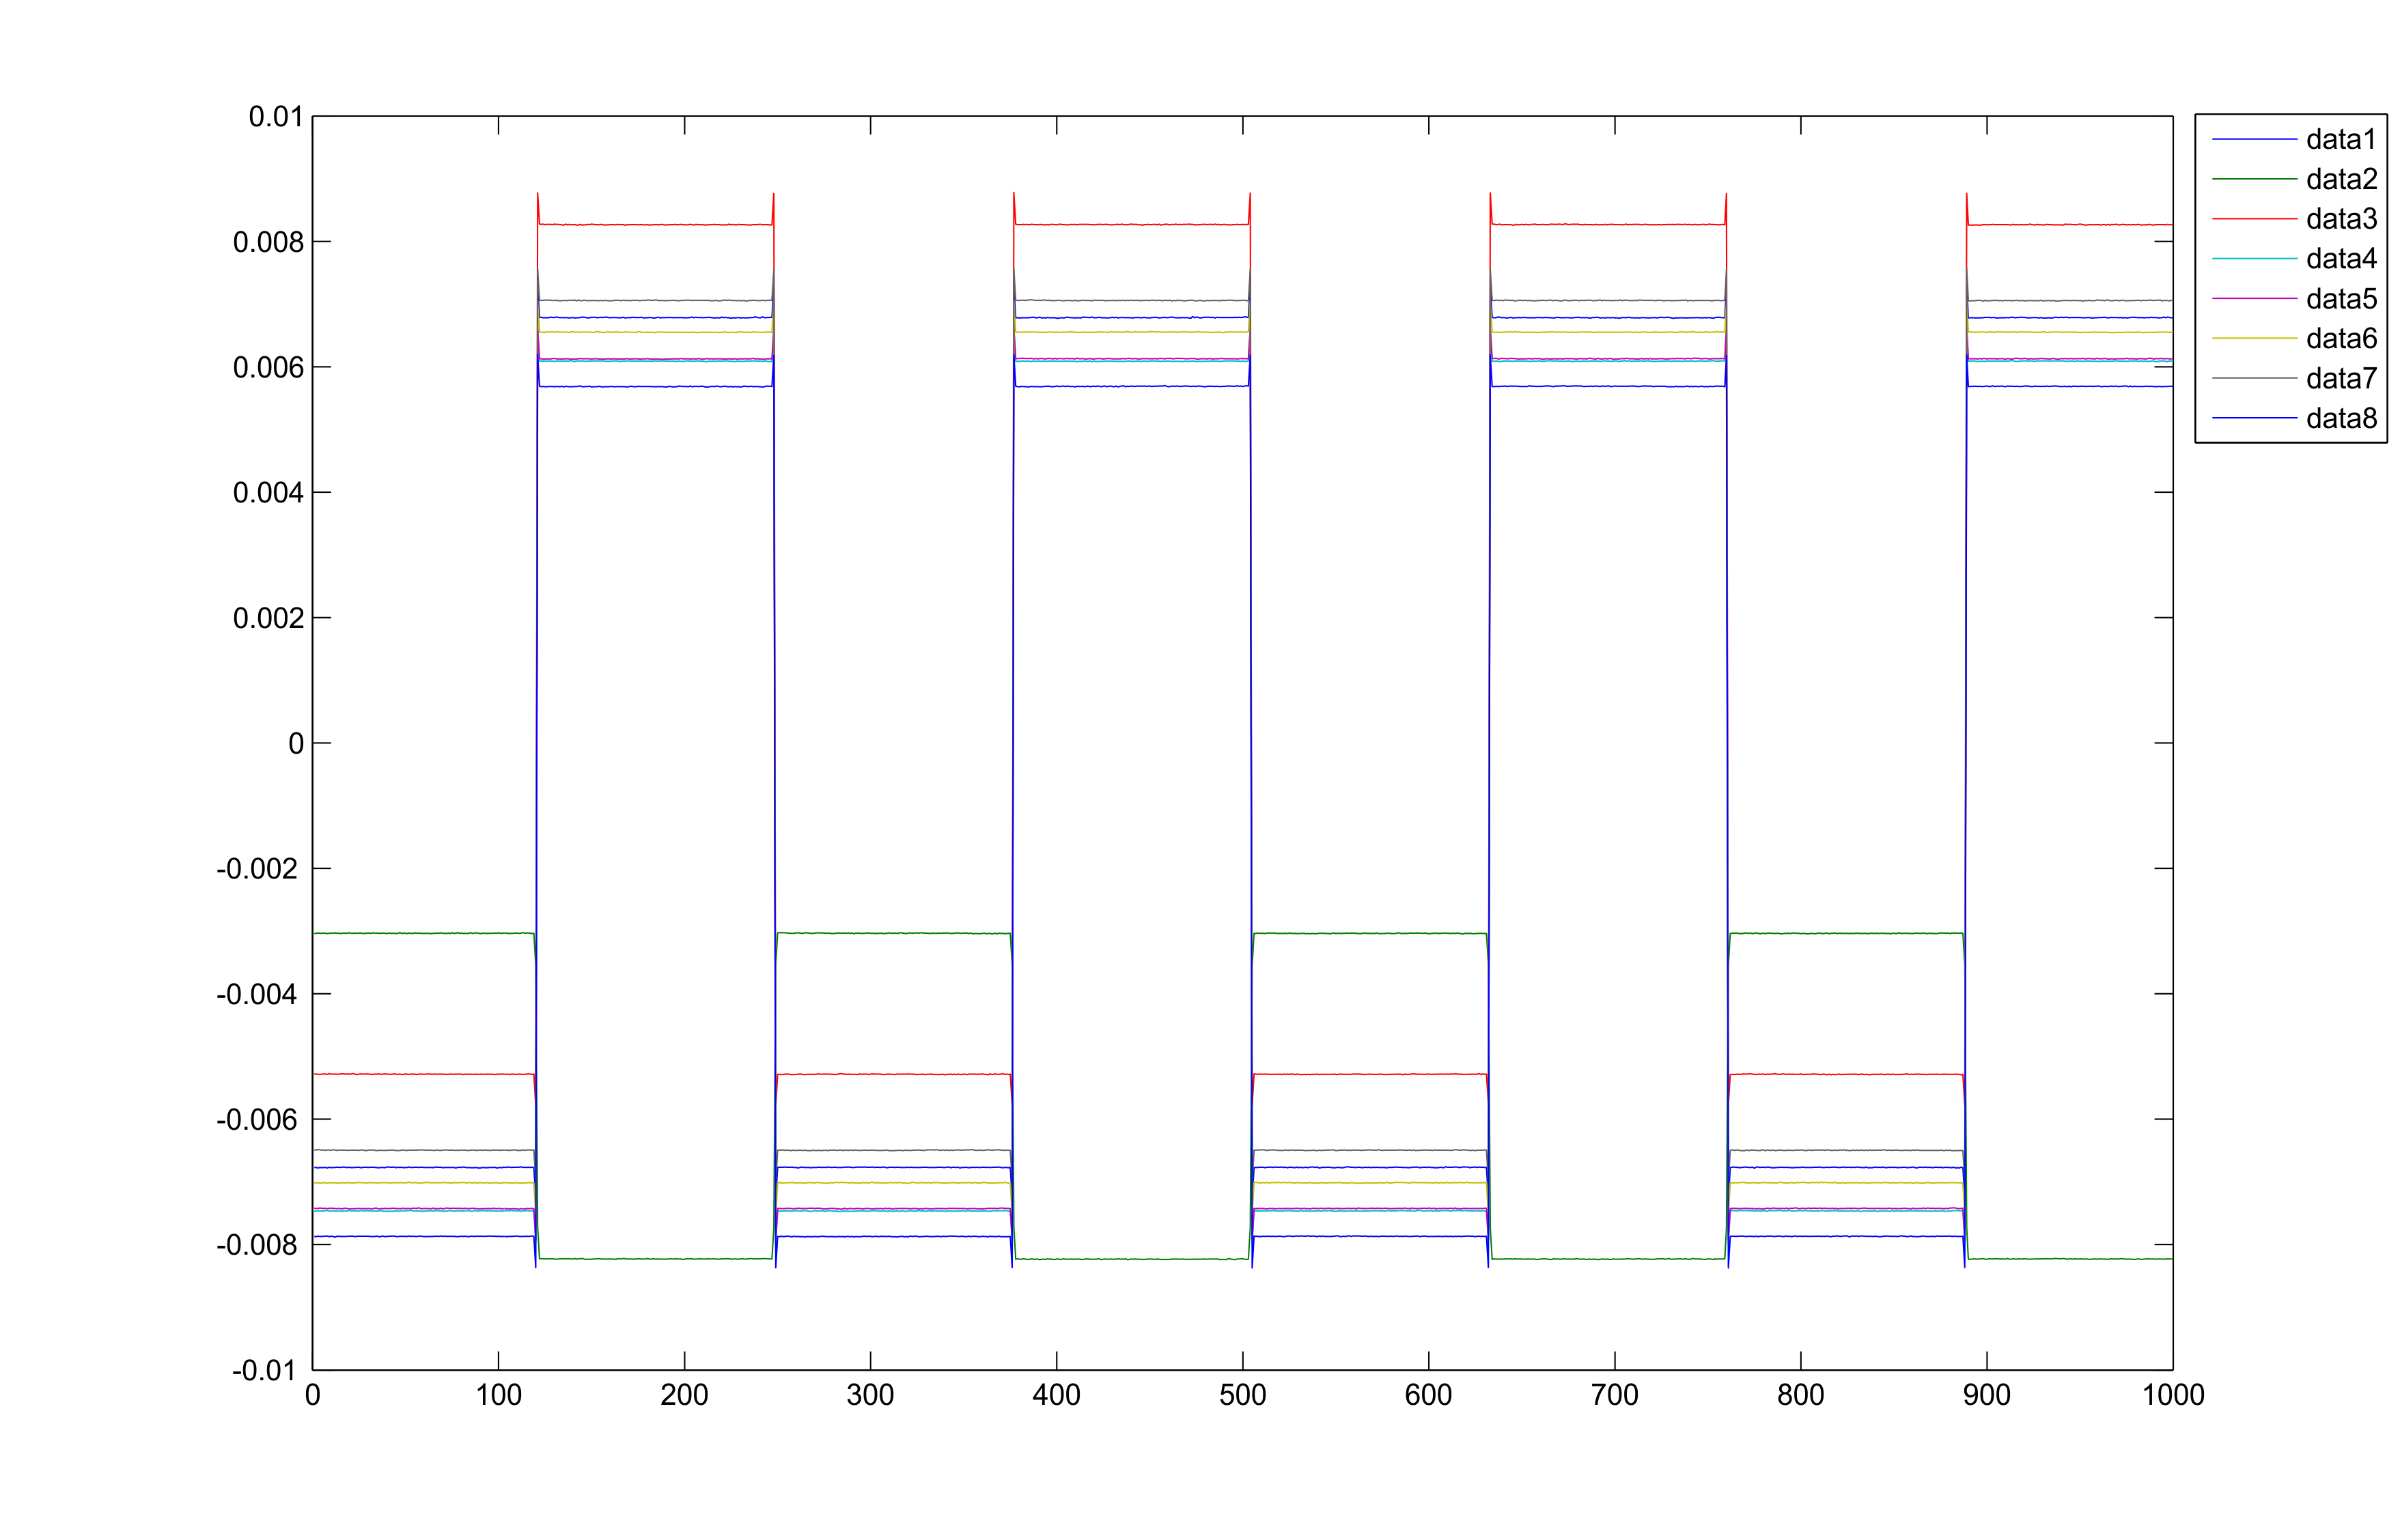Click x-axis tick label 200
The height and width of the screenshot is (1540, 2400).
tap(684, 1395)
